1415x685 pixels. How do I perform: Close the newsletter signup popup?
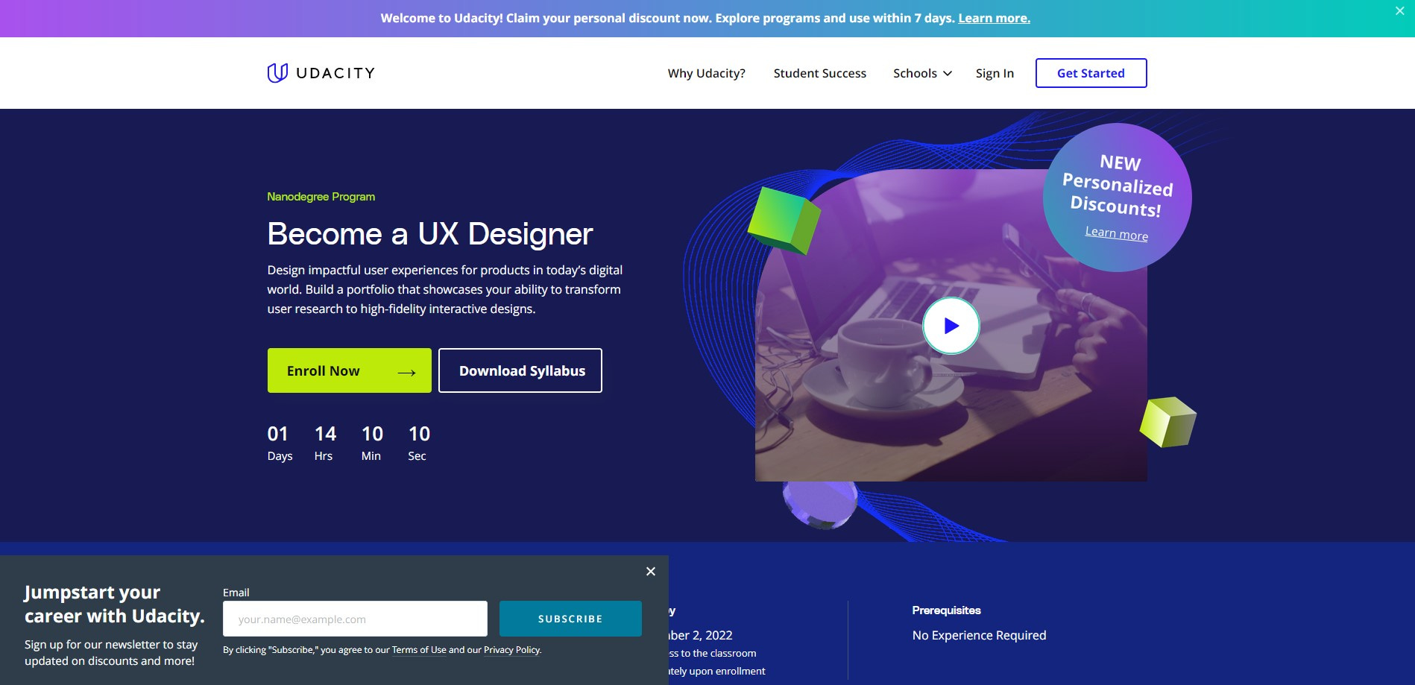651,571
